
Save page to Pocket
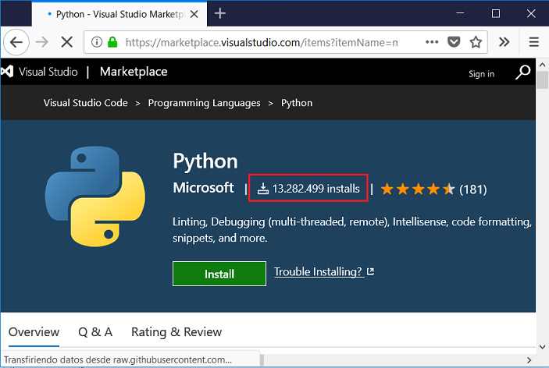click(x=454, y=42)
